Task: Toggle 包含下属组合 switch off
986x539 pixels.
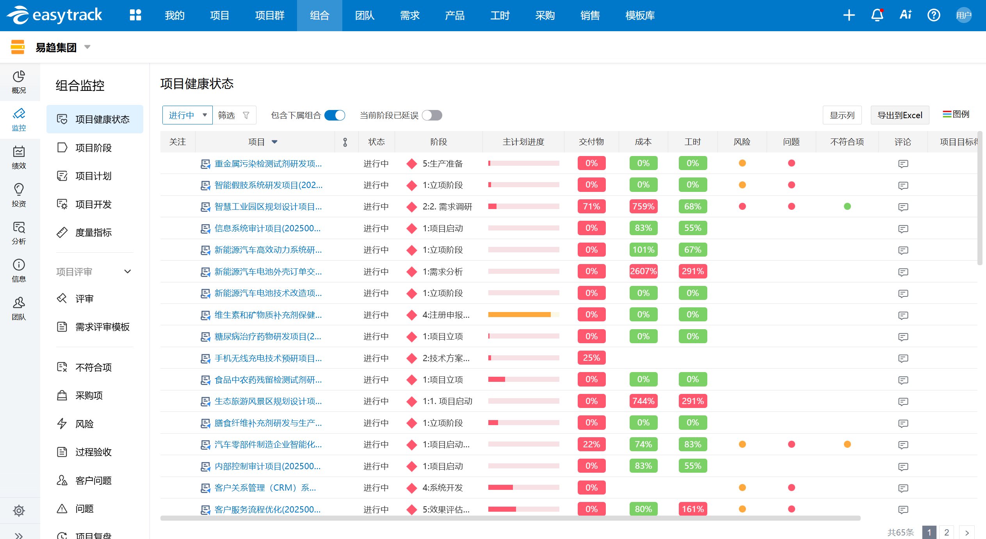Action: coord(335,115)
